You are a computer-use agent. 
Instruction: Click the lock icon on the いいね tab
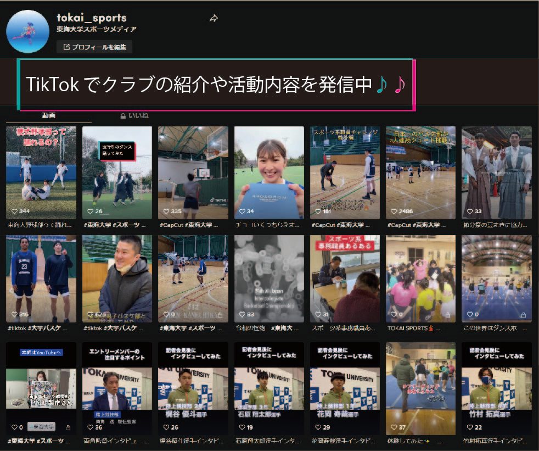click(122, 116)
